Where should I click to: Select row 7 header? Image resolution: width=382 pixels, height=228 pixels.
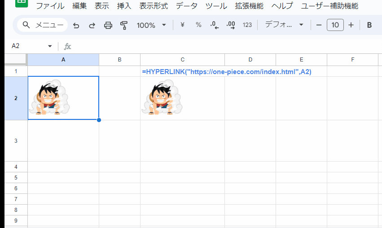point(16,199)
